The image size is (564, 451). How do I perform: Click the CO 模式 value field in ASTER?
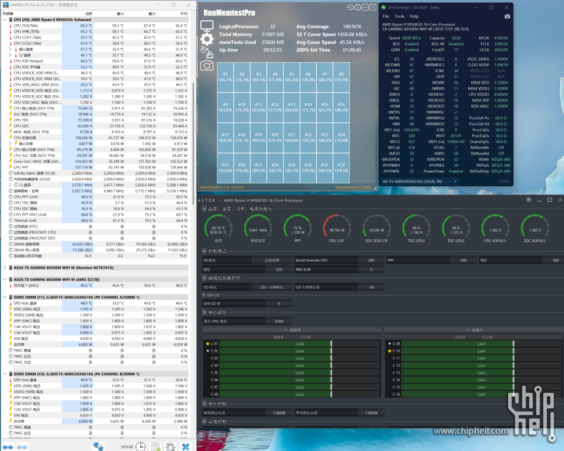[x=271, y=287]
